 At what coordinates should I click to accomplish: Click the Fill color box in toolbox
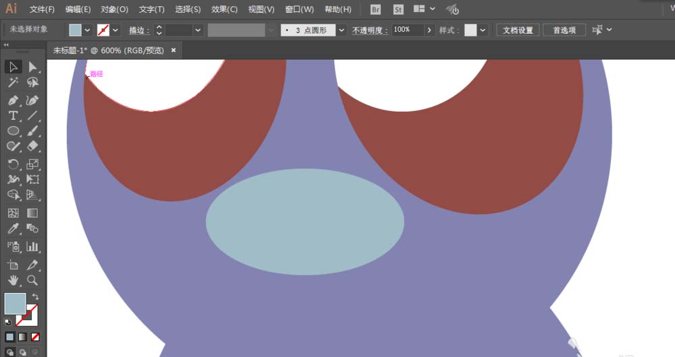[15, 304]
